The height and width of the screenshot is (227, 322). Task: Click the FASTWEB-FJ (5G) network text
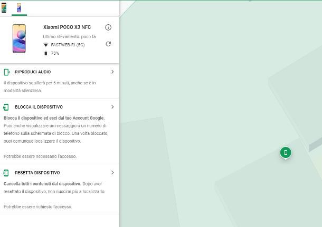coord(68,45)
